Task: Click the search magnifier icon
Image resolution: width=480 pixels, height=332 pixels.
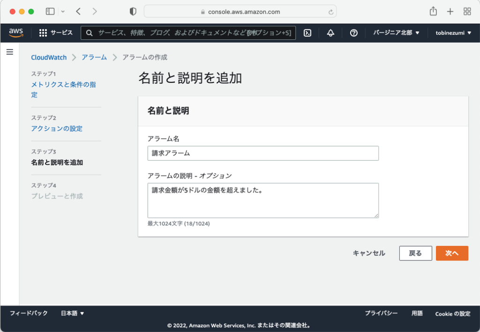Action: tap(89, 33)
